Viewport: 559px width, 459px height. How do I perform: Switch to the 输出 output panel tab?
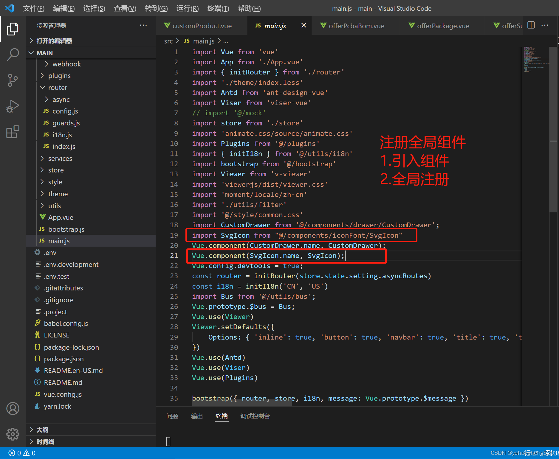(x=197, y=416)
